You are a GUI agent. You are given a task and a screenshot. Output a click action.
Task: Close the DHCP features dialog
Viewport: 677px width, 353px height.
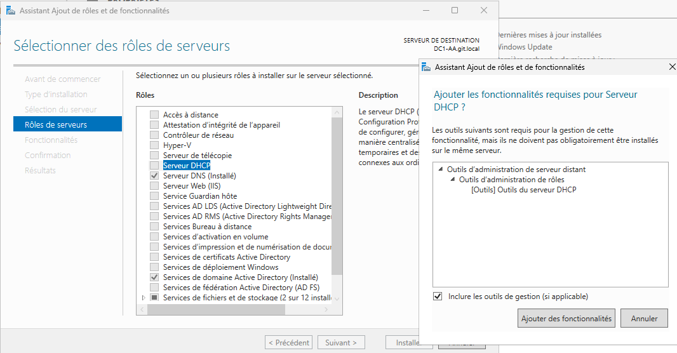tap(671, 67)
